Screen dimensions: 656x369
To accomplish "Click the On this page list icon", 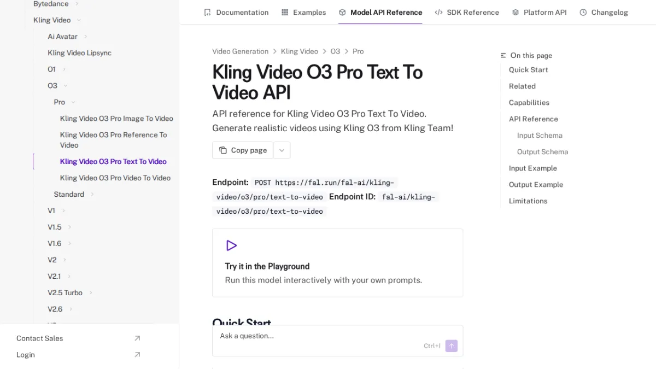I will pos(503,56).
